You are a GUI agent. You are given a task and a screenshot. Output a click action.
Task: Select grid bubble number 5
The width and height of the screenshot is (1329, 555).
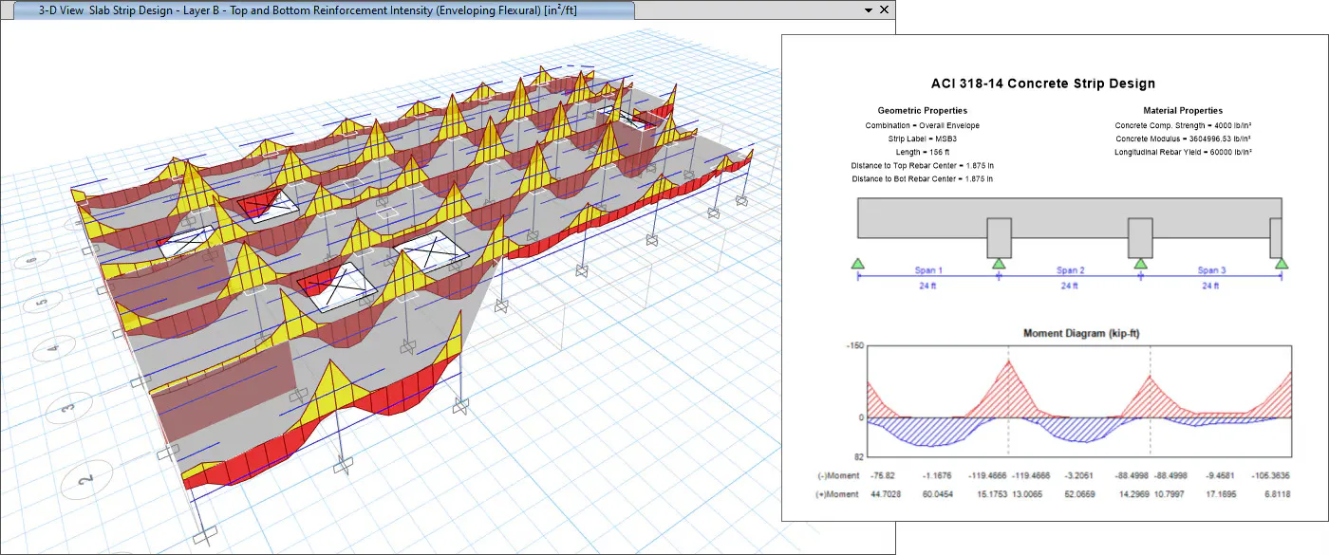(41, 303)
